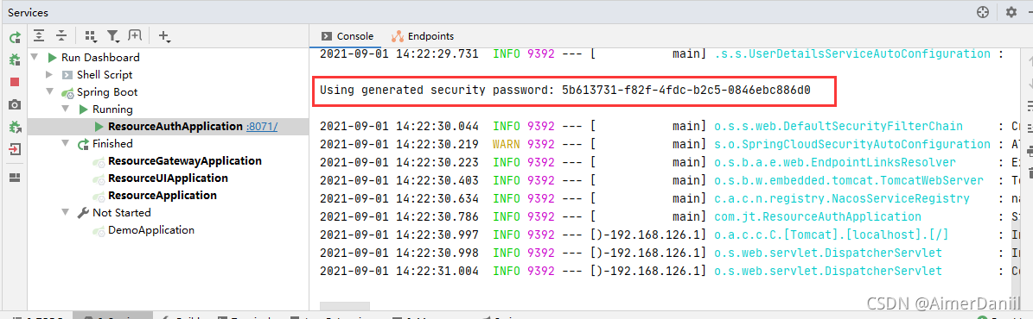Click the Open in New Tab icon
Viewport: 1033px width, 319px height.
click(x=135, y=35)
